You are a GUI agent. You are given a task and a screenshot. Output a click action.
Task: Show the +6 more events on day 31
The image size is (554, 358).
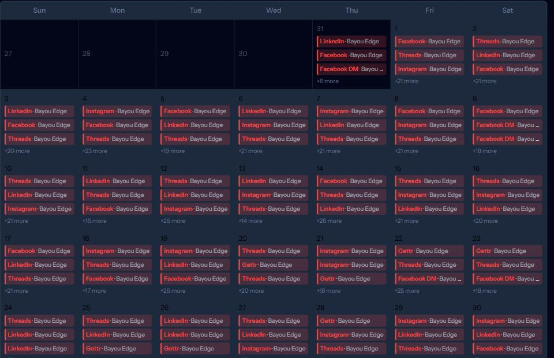tap(328, 81)
